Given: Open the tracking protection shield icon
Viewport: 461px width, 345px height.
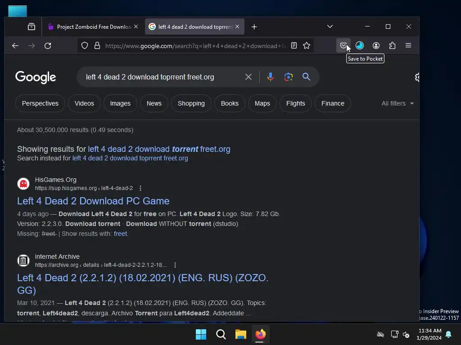Looking at the screenshot, I should (85, 46).
